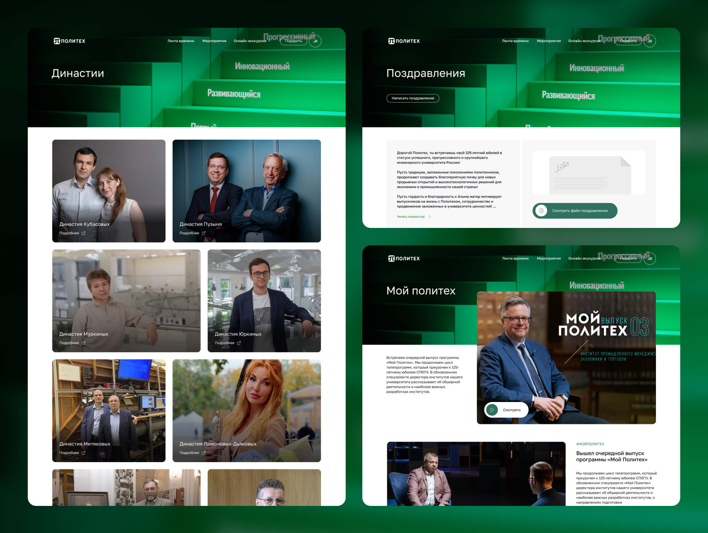Open Онлайн экскурсия on the Мой политех page
The height and width of the screenshot is (533, 708).
coord(584,259)
